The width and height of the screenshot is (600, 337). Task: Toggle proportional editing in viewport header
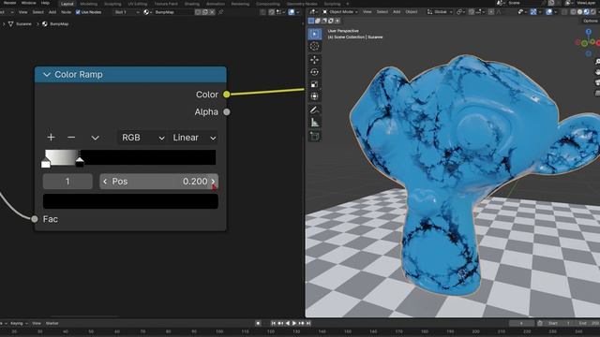click(491, 12)
